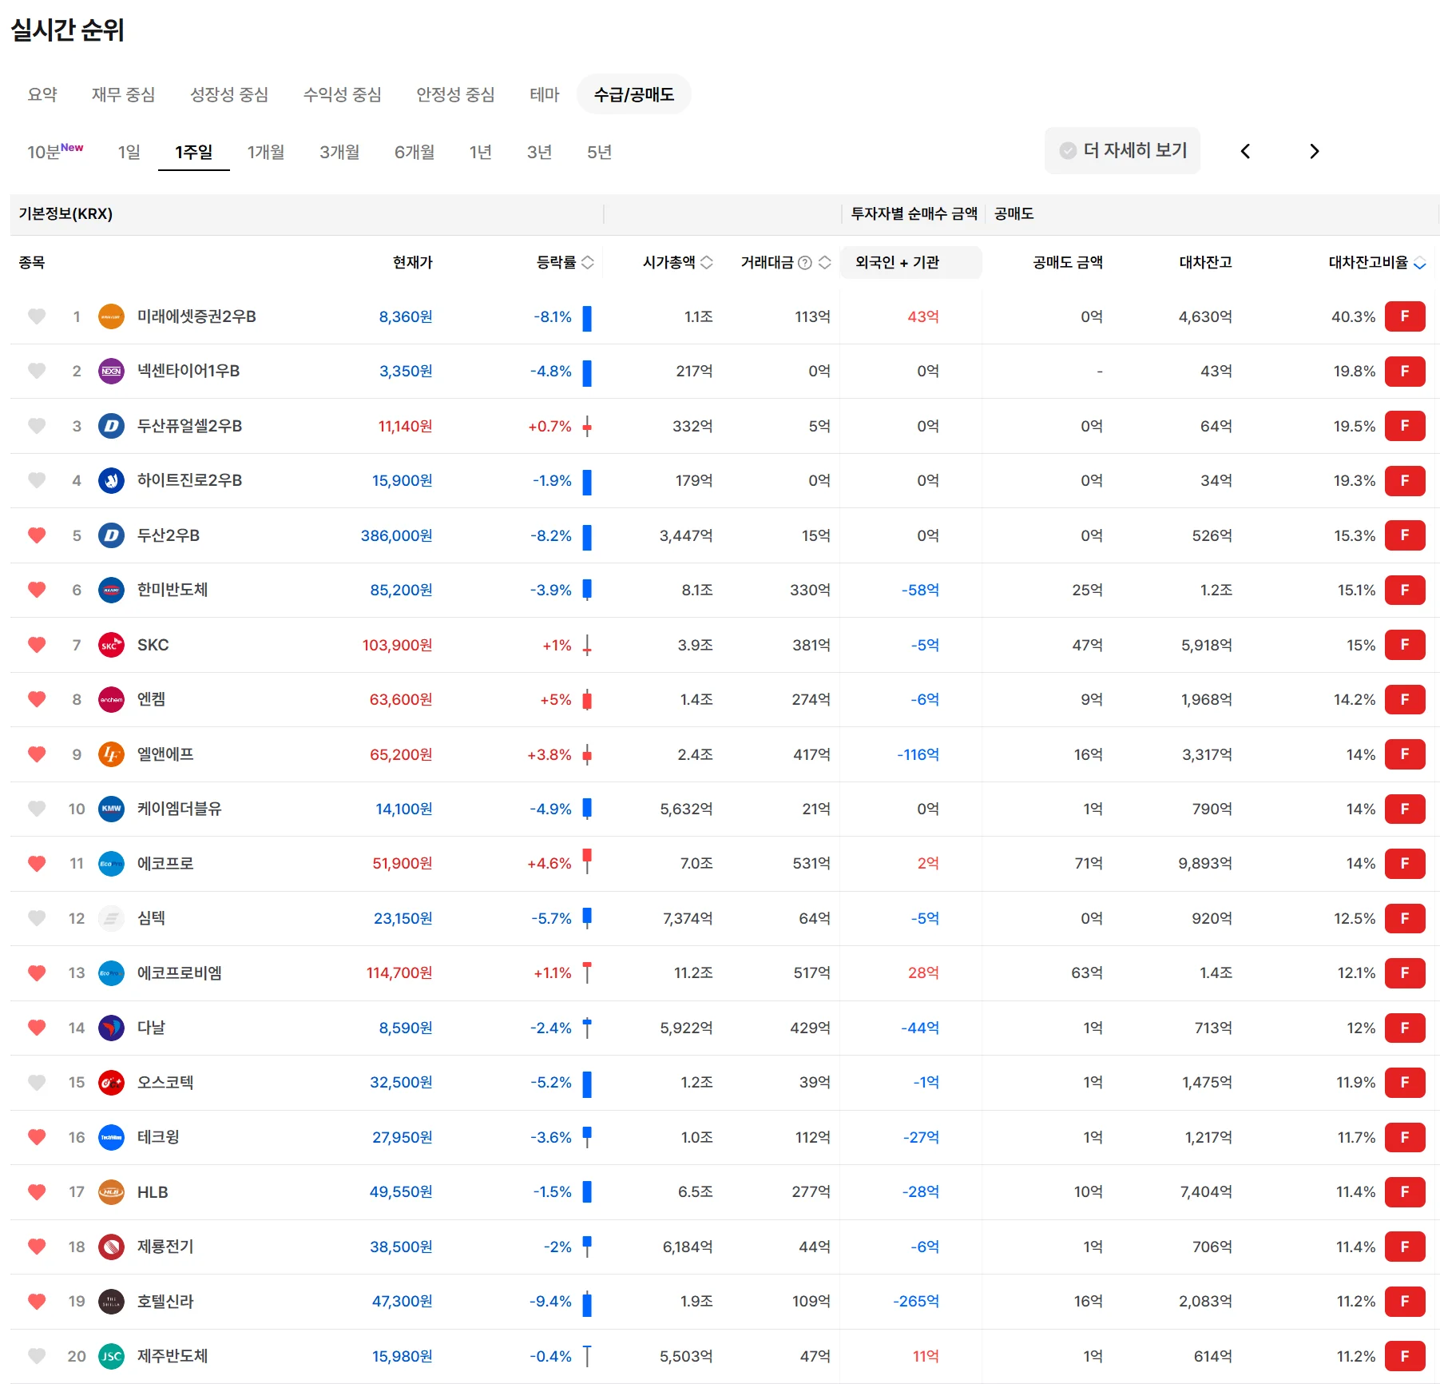Click the 다날 stock logo
Screen dimensions: 1440x1384
click(x=111, y=1028)
